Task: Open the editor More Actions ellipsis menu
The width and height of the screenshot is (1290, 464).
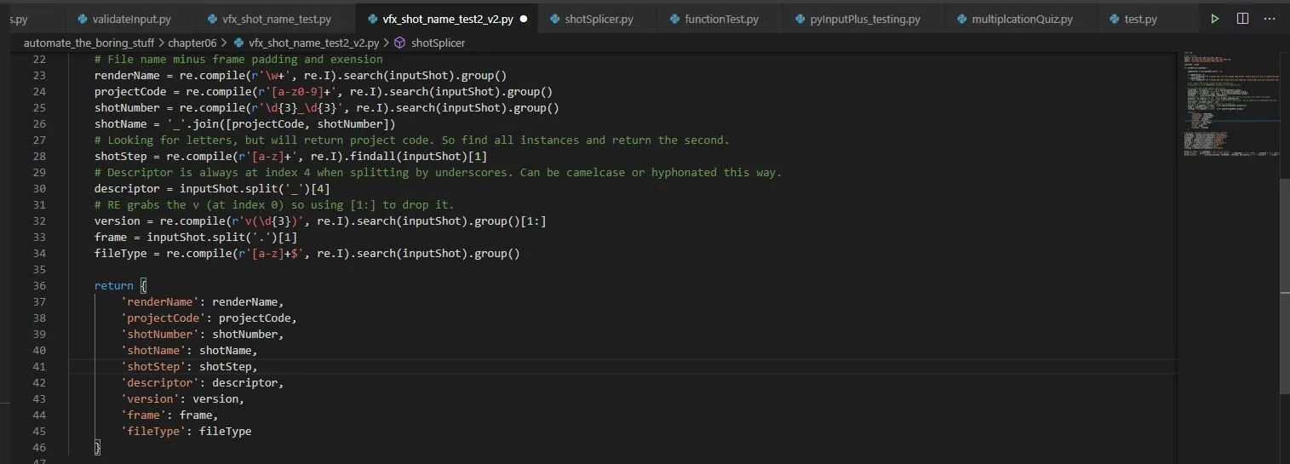Action: tap(1270, 18)
